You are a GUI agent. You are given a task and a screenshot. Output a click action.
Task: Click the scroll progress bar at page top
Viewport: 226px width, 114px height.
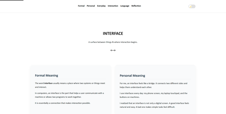tap(12, 0)
